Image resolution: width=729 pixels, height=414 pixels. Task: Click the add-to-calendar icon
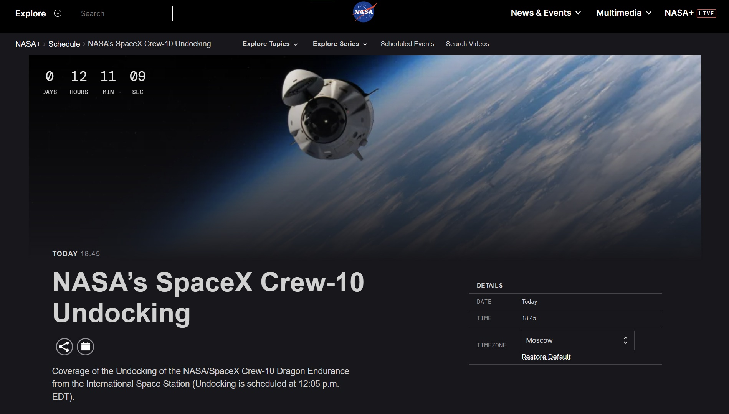click(85, 347)
